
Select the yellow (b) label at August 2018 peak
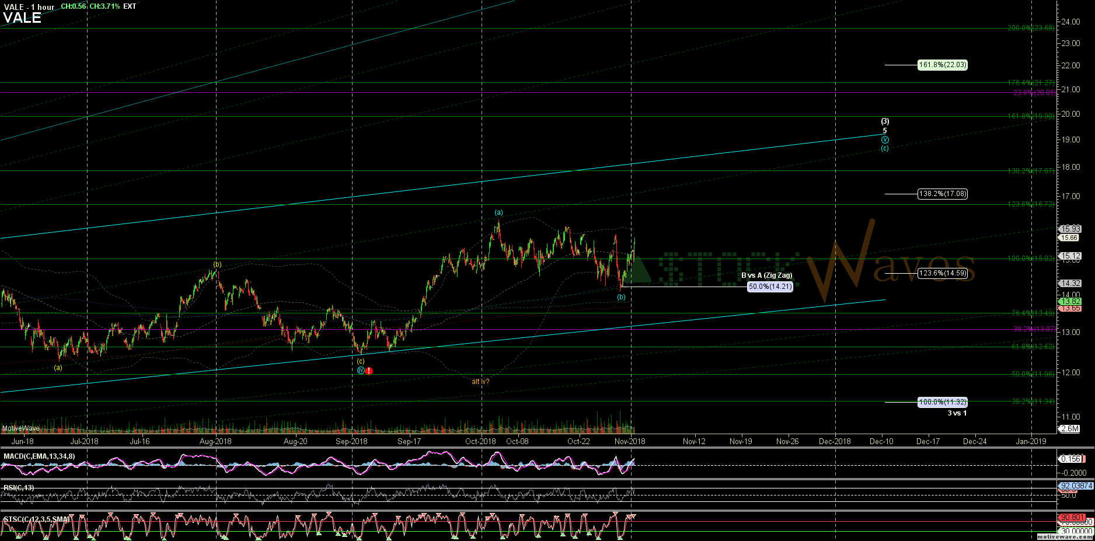[x=217, y=264]
